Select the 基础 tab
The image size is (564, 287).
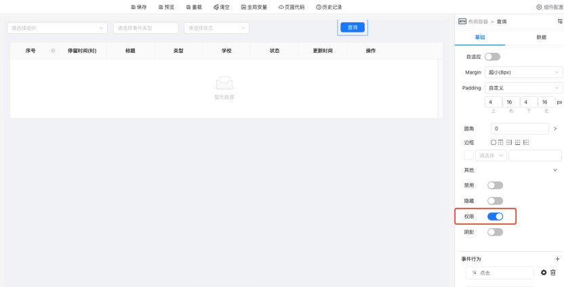pyautogui.click(x=480, y=37)
